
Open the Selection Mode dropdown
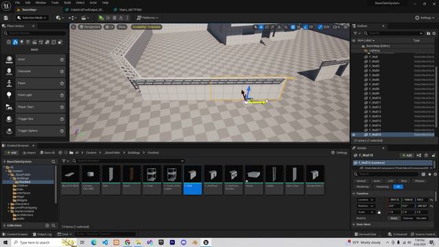tap(32, 18)
